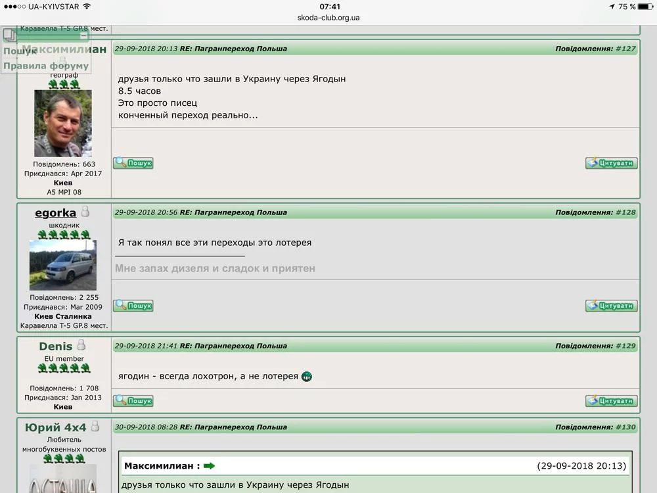Click the text 'Повідомлень: 2 255'

64,297
